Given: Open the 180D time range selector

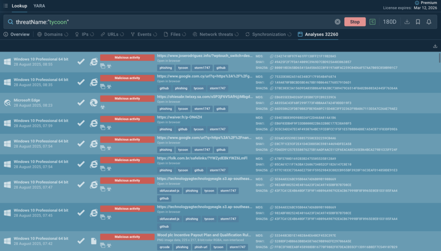Looking at the screenshot, I should point(390,22).
